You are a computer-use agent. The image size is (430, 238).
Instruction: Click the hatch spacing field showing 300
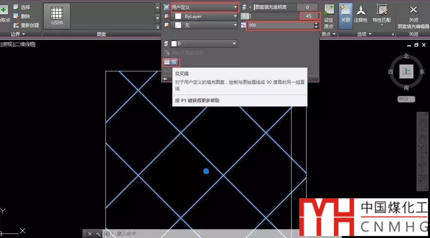280,25
